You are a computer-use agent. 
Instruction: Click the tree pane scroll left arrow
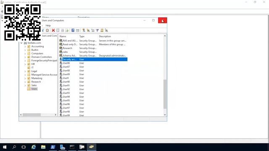point(21,115)
